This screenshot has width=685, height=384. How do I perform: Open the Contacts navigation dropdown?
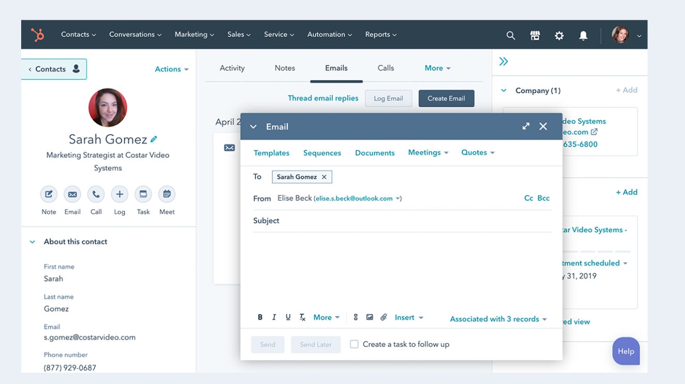click(79, 35)
